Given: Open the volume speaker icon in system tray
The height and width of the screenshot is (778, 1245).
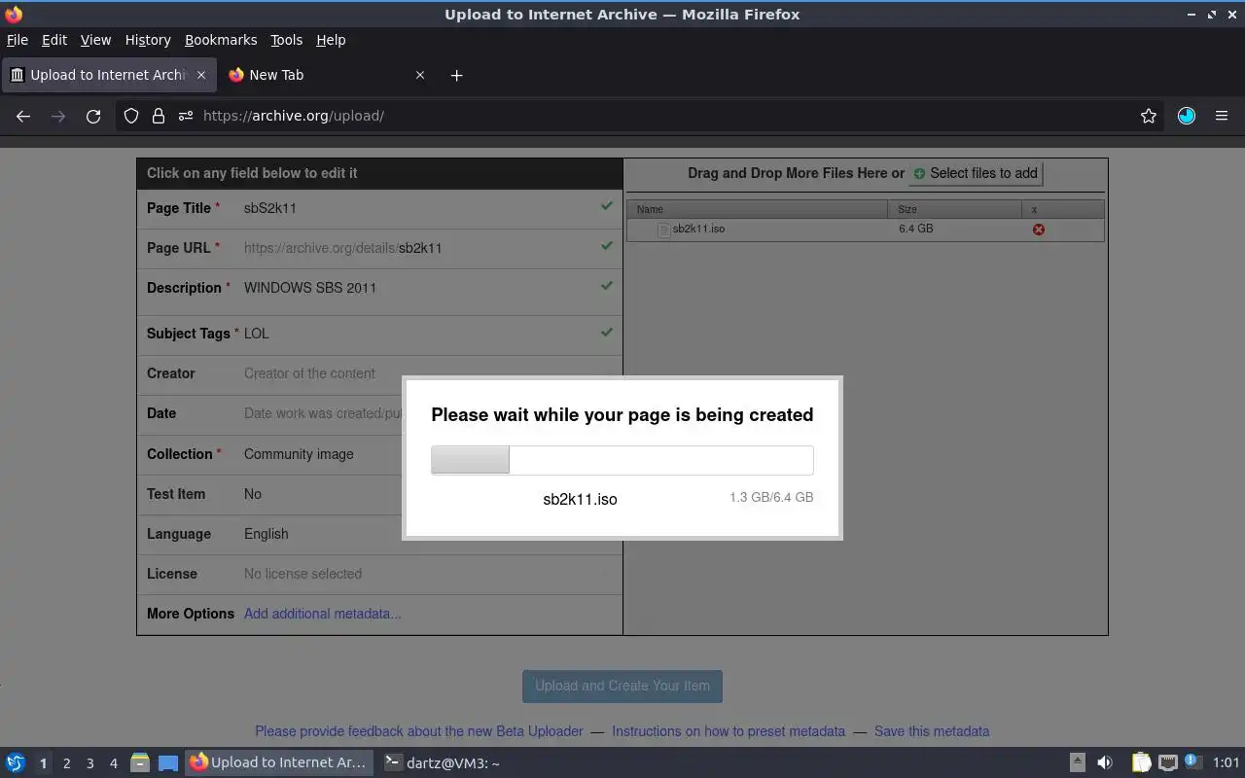Looking at the screenshot, I should point(1105,763).
